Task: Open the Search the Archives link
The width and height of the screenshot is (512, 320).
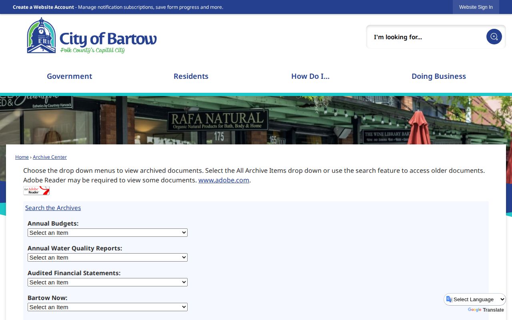Action: pos(53,208)
